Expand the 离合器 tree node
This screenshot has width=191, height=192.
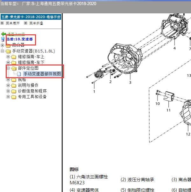(2, 45)
